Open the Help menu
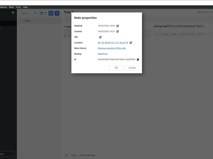Screen dimensions: 213x159 [x=25, y=7]
